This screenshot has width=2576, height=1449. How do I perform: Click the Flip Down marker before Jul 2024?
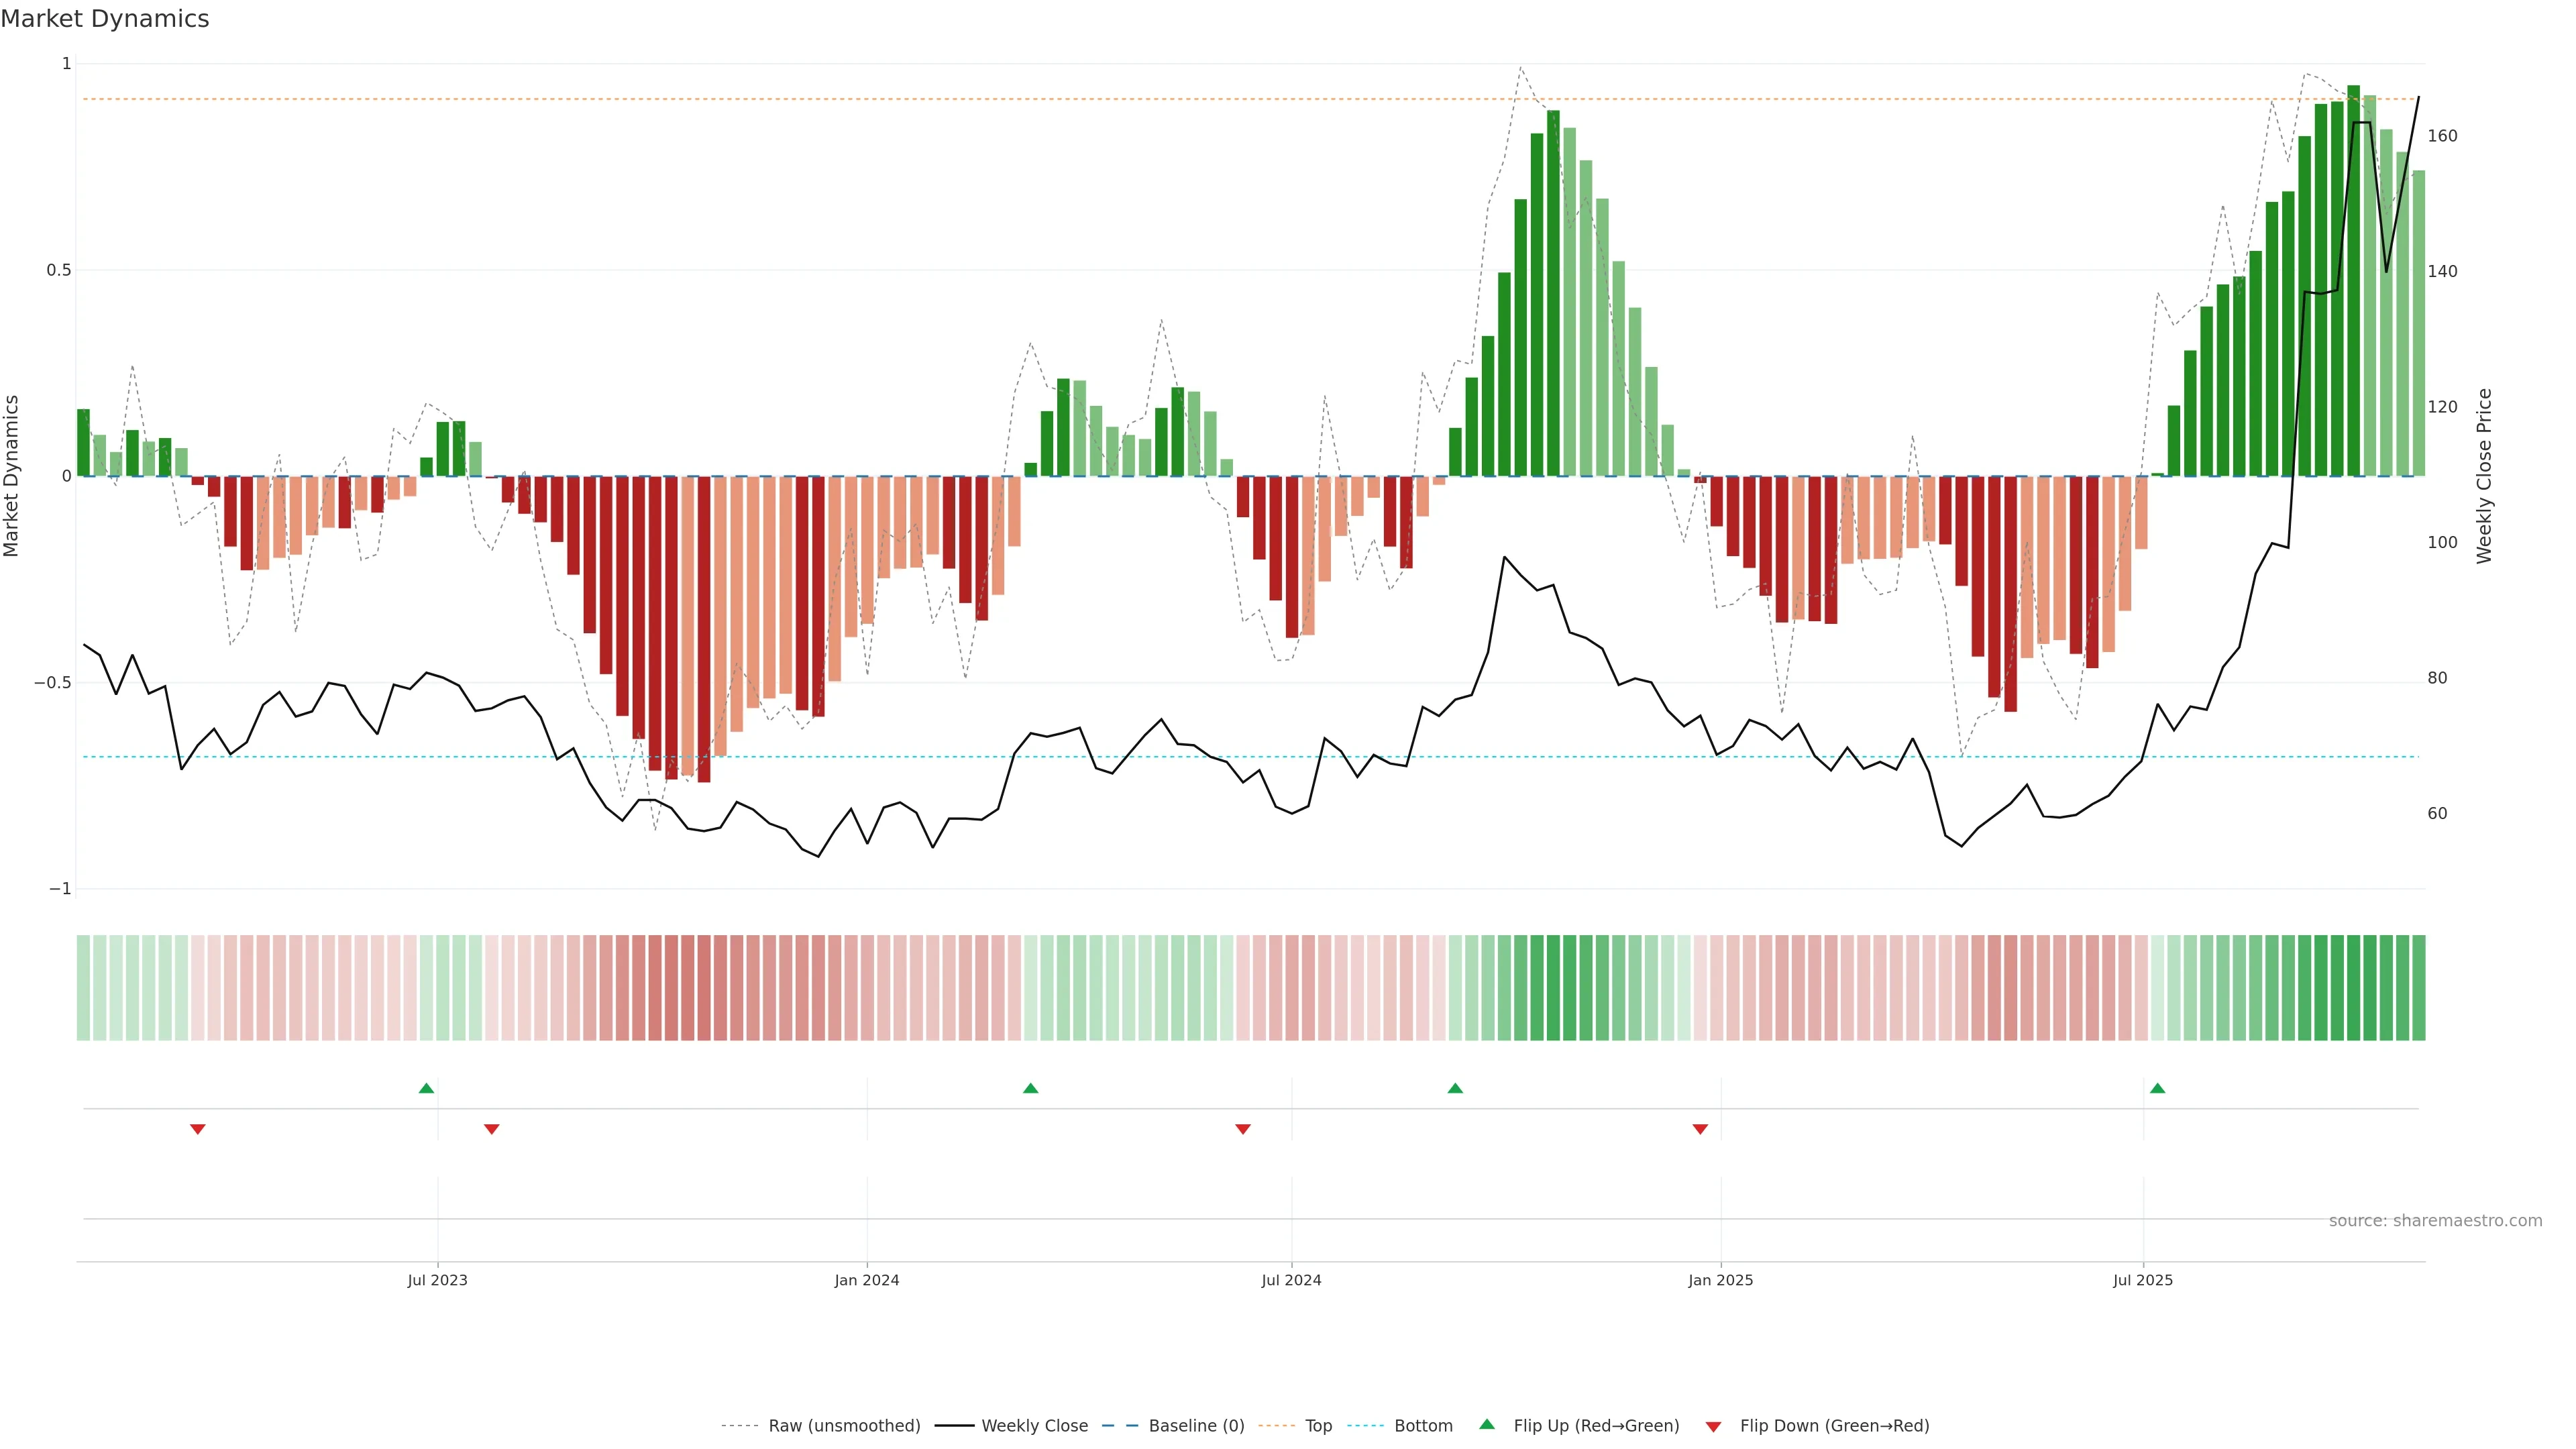pyautogui.click(x=1243, y=1129)
